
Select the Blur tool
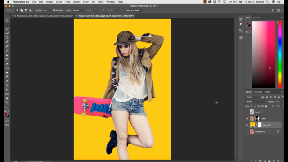(x=7, y=72)
